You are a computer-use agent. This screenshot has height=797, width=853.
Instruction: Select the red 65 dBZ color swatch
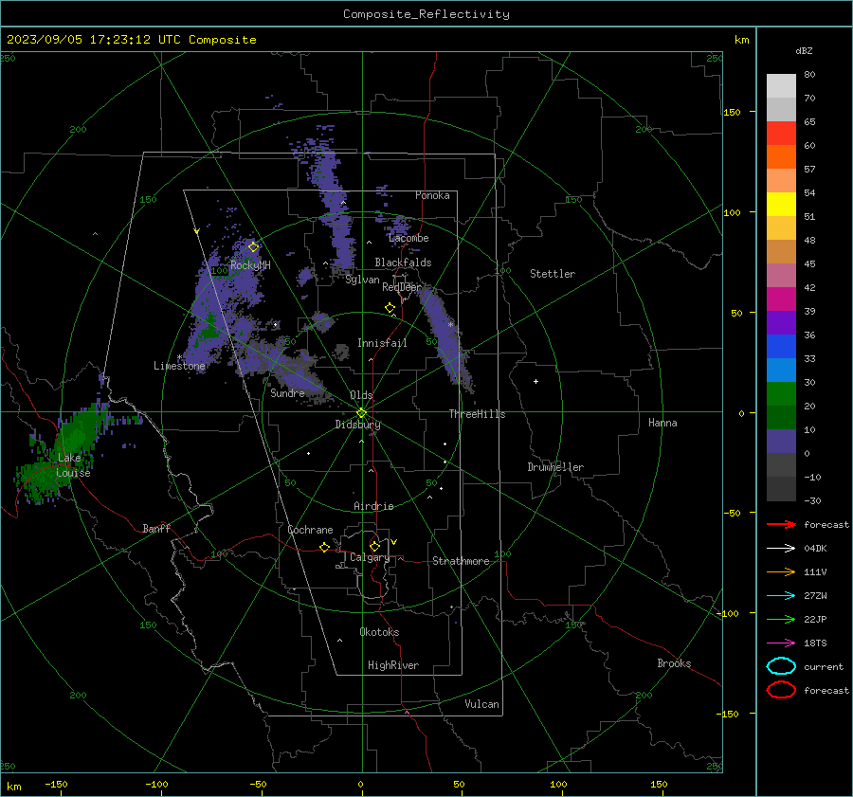pos(781,133)
